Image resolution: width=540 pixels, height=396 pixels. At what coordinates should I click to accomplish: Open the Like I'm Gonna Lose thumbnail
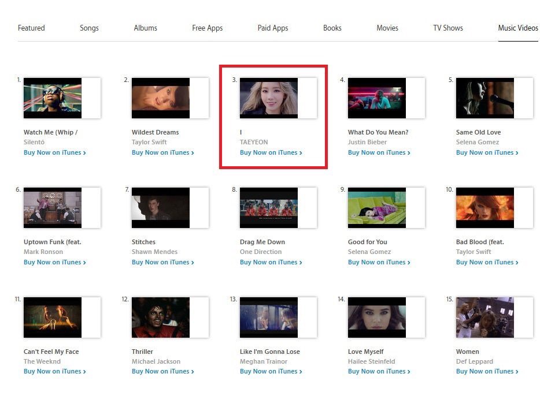(x=269, y=317)
